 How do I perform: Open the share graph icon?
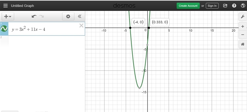225,6
